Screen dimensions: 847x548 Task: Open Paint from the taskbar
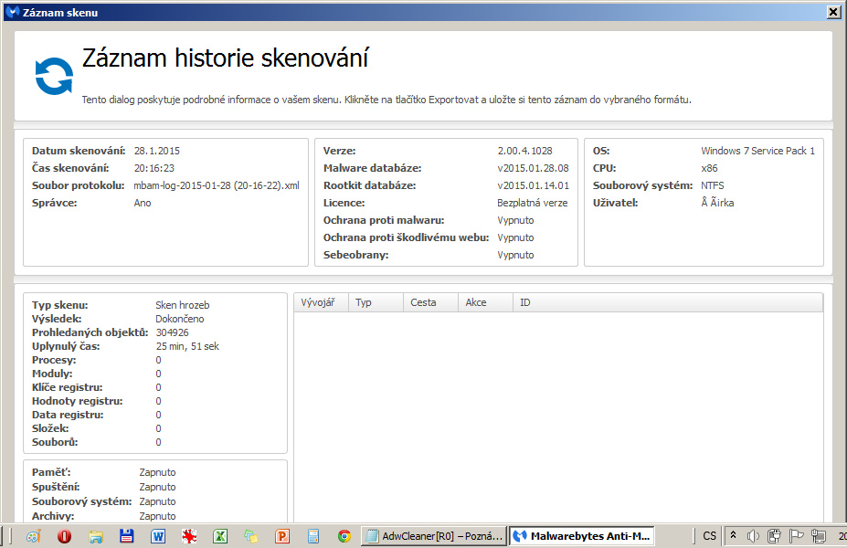(x=34, y=536)
